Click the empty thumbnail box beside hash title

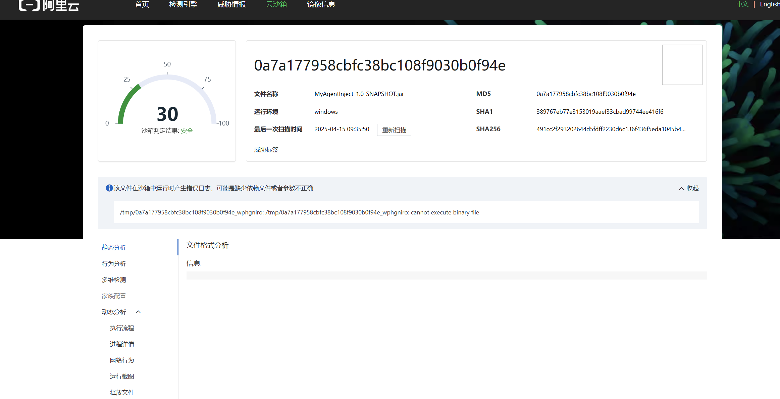(x=682, y=65)
